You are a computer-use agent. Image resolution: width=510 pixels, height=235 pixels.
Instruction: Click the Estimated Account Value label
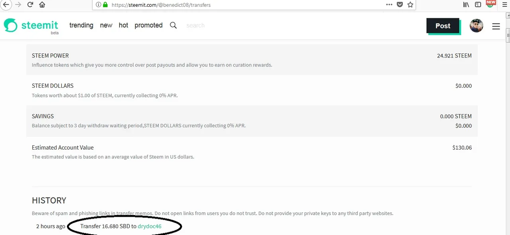63,148
